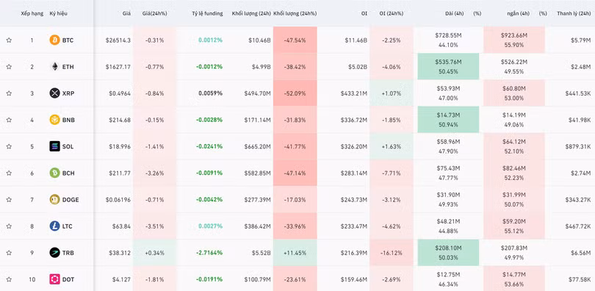Click TRB funding rate -2.7164%
Viewport: 595px width, 291px height.
(x=209, y=253)
